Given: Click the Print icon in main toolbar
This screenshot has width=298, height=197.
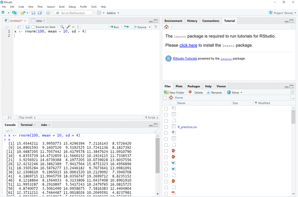Looking at the screenshot, I should (x=48, y=13).
